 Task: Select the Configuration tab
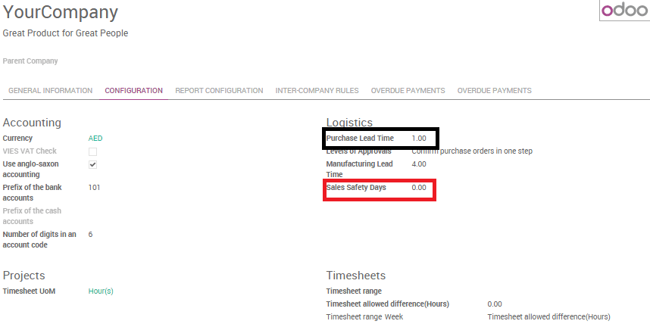[x=133, y=91]
